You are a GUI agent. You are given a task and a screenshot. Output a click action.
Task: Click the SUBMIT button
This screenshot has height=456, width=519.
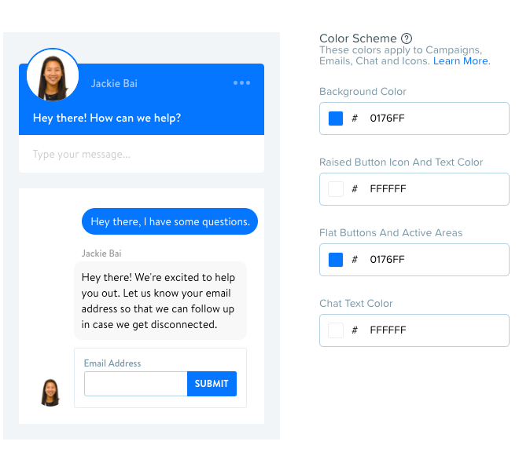click(212, 384)
